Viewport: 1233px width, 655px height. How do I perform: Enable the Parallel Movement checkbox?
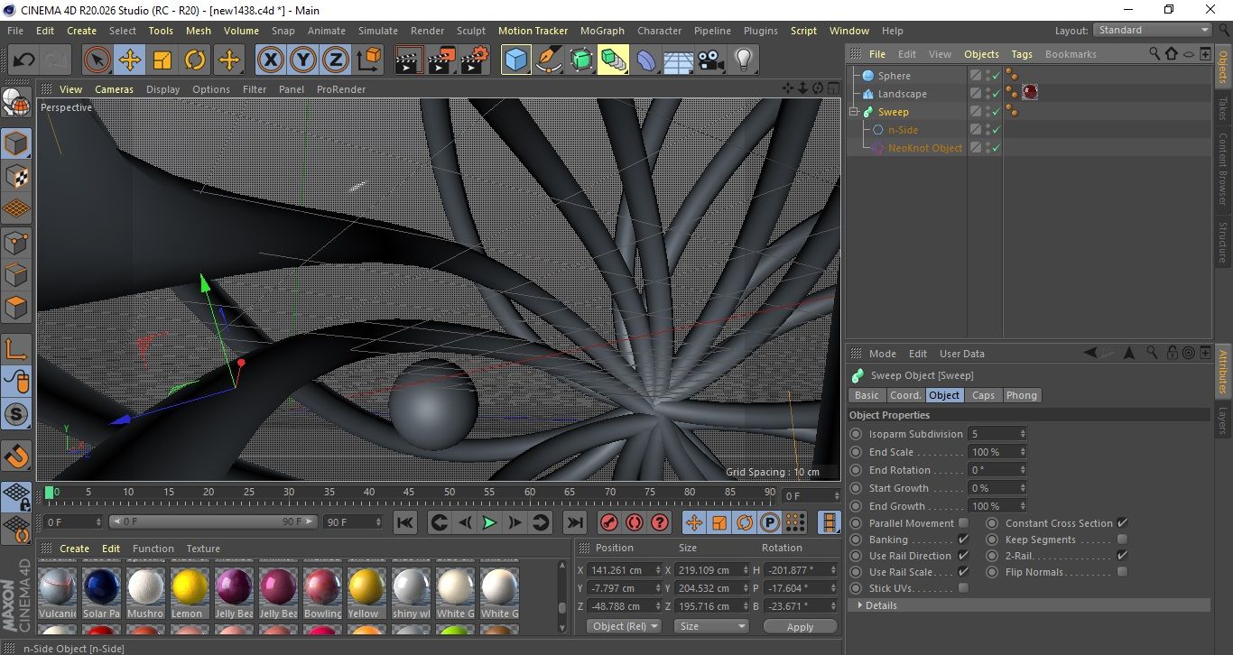pos(963,523)
